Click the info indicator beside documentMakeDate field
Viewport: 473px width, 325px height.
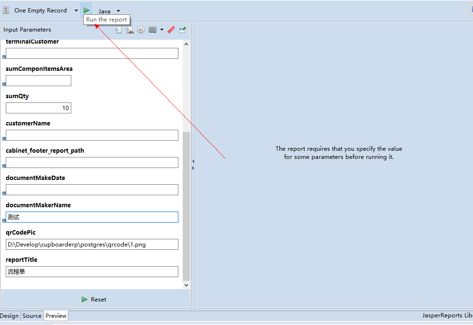(4, 193)
